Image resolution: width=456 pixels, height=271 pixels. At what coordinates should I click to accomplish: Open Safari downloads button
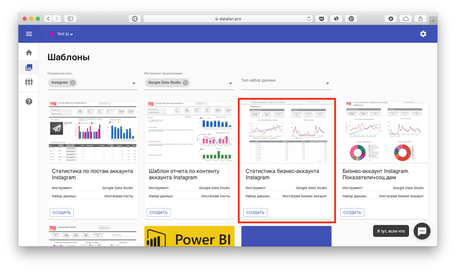tap(391, 19)
